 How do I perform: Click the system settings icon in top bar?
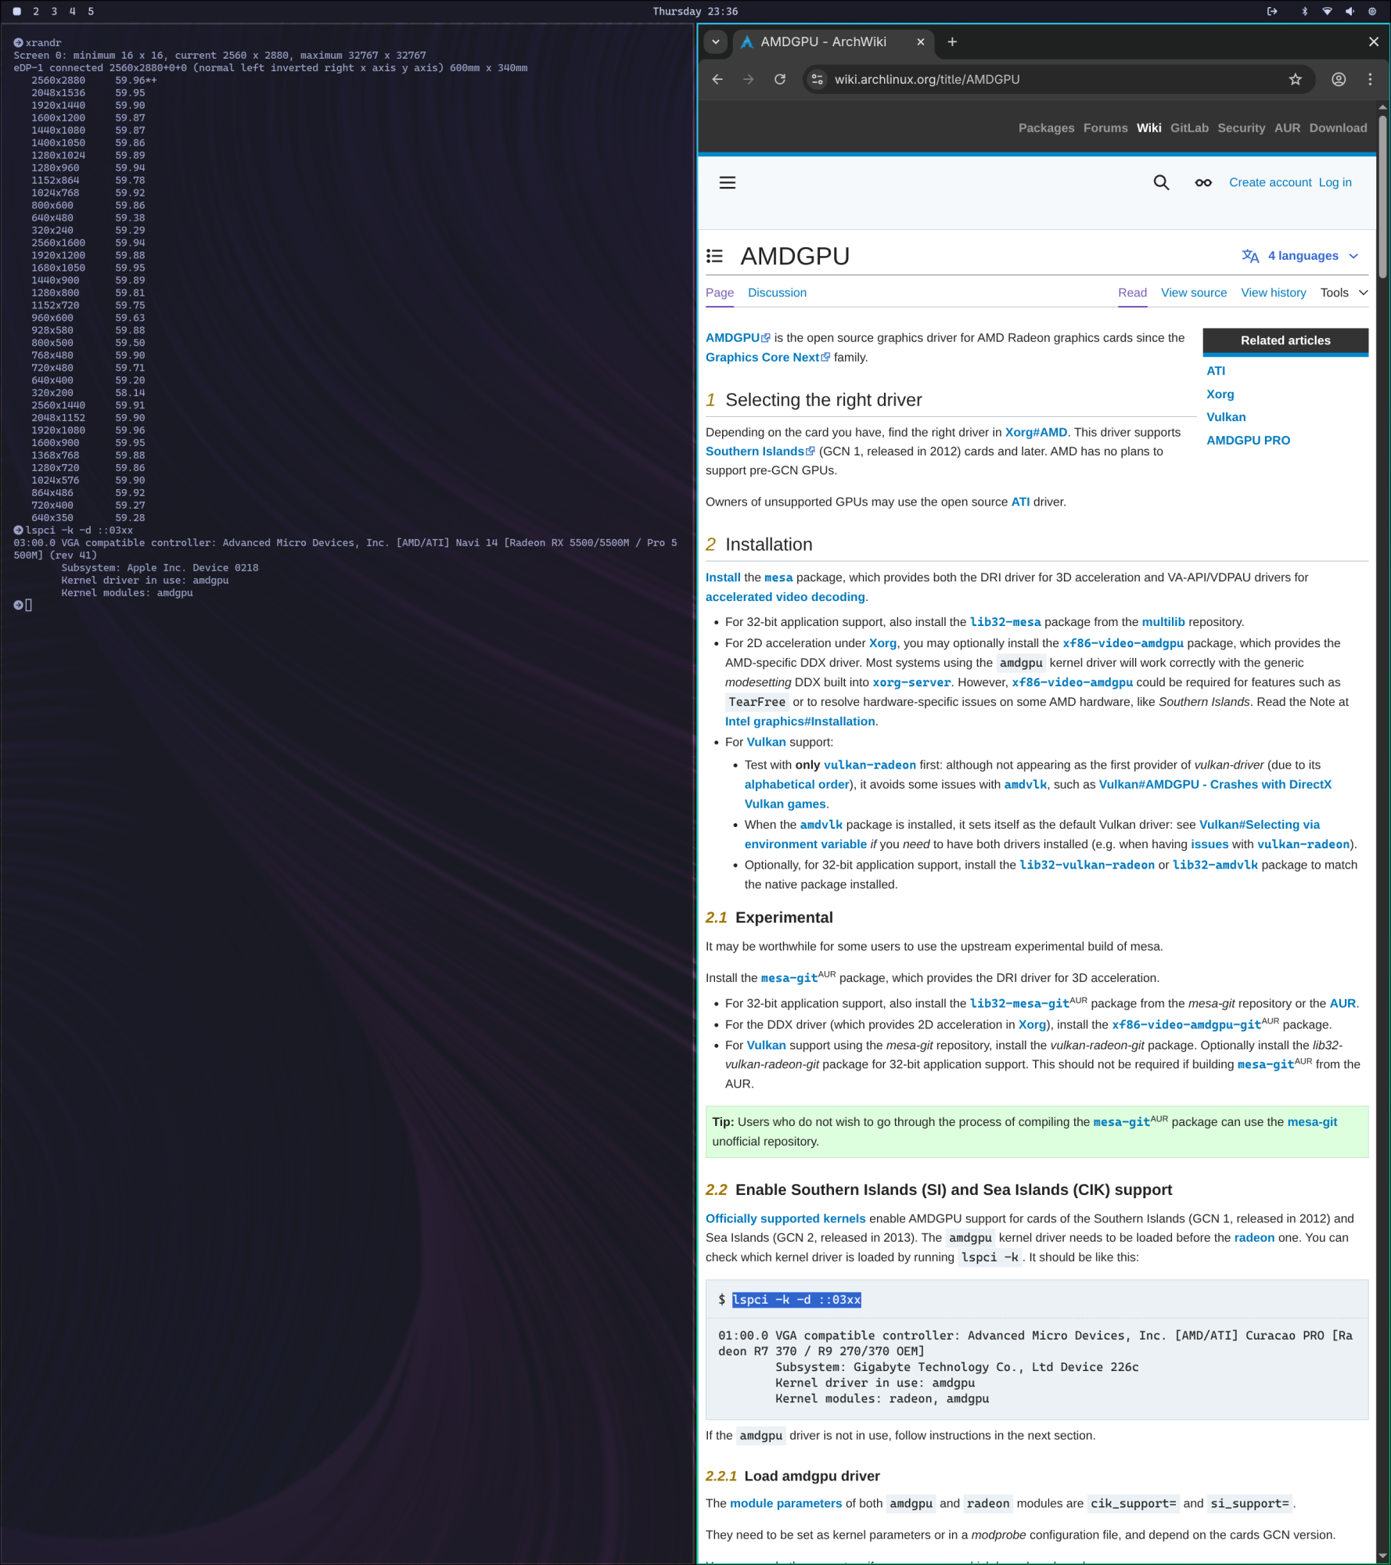[1372, 11]
